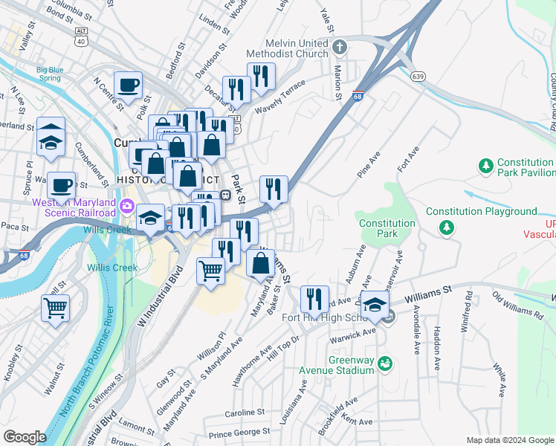Screen dimensions: 556x446
Task: Select the restaurant marker near Waverly Terrace
Action: [262, 79]
